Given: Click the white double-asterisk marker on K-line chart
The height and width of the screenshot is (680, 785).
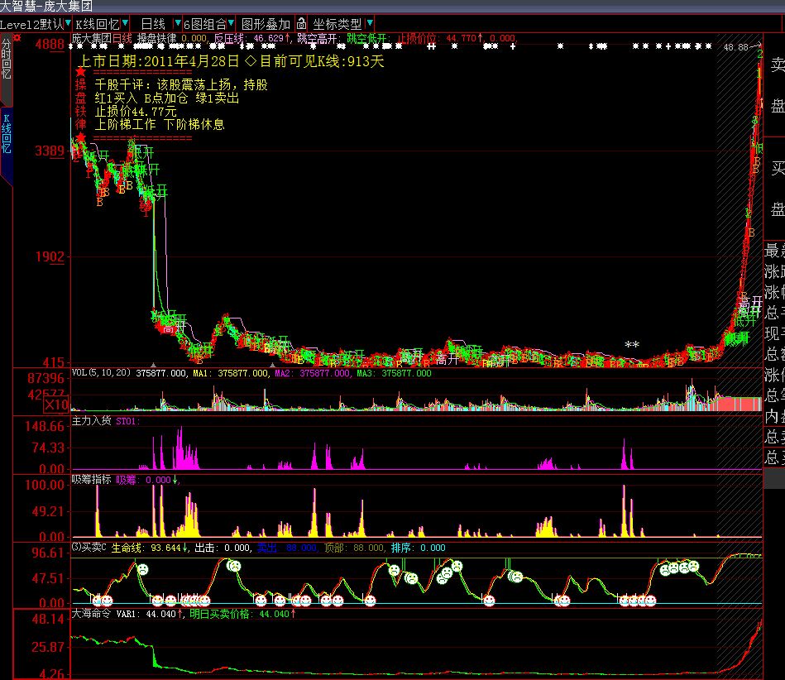Looking at the screenshot, I should pyautogui.click(x=632, y=345).
